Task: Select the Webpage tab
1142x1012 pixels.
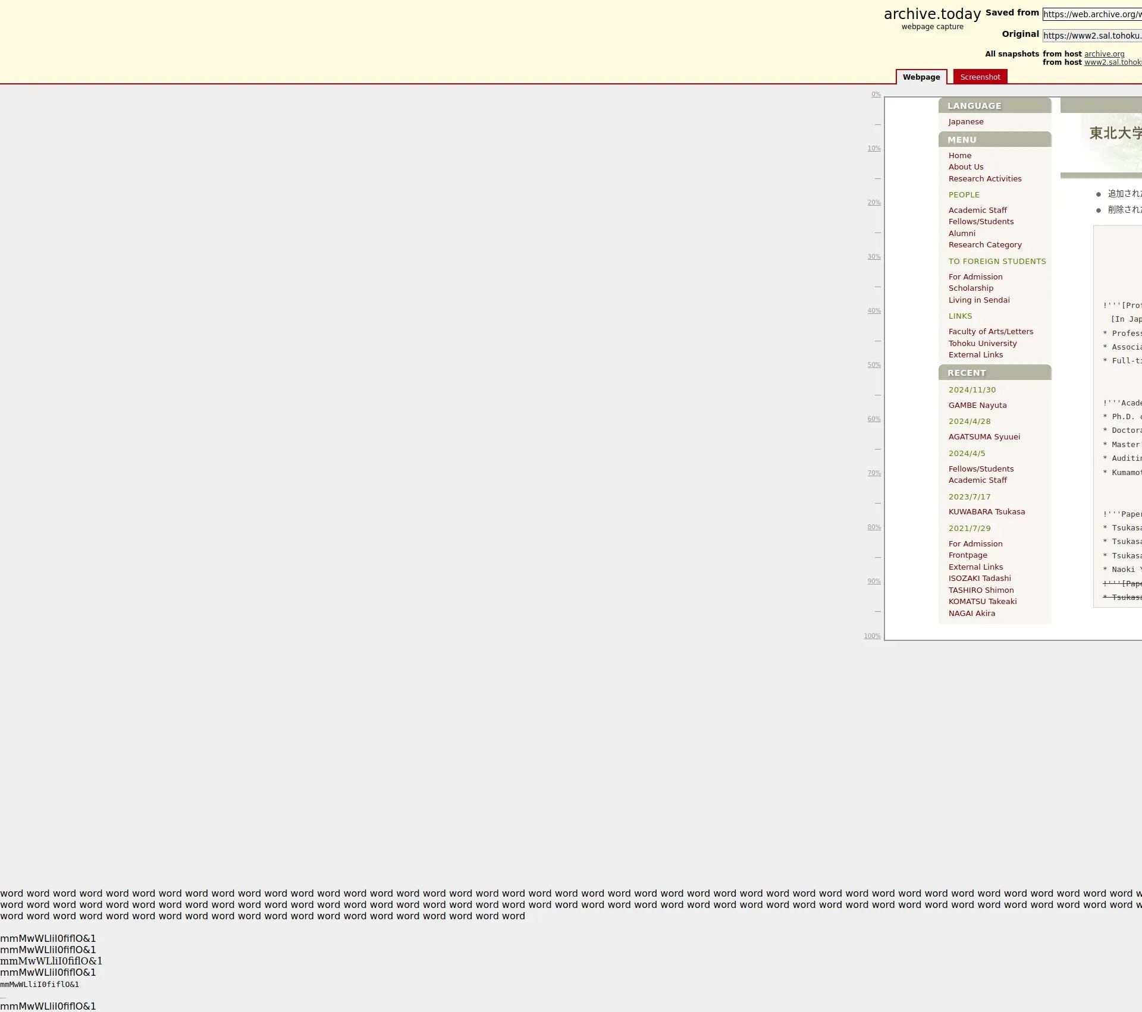Action: pyautogui.click(x=921, y=77)
